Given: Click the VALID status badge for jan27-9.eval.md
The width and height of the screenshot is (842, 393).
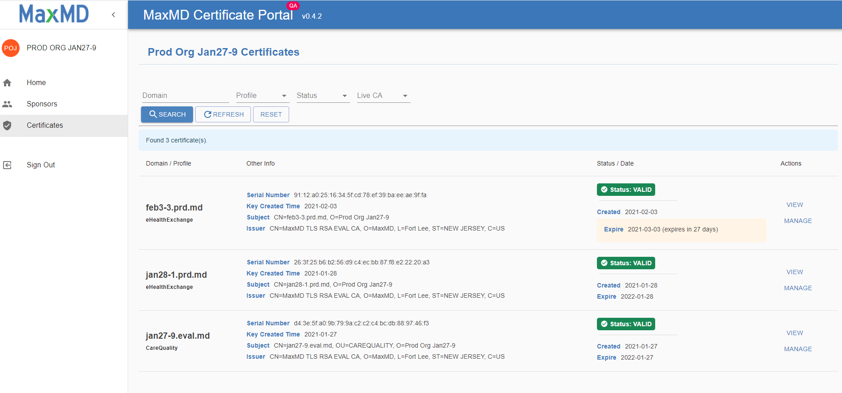Looking at the screenshot, I should tap(626, 324).
